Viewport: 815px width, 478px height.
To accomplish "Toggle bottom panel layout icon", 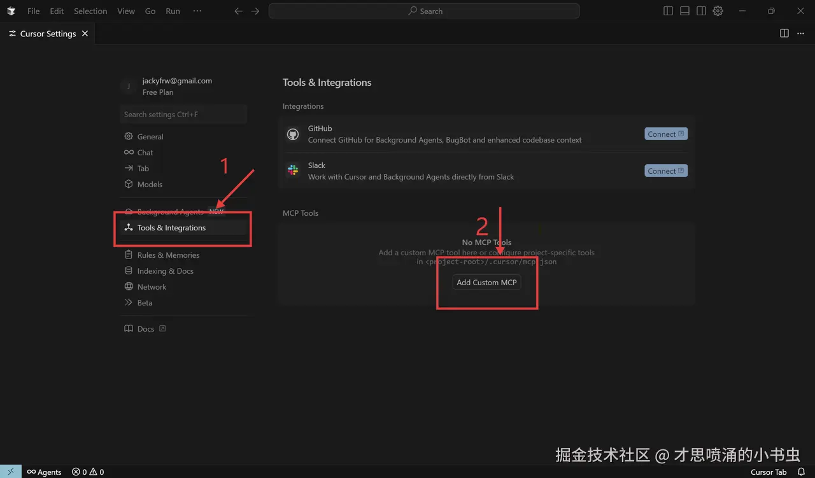I will pyautogui.click(x=684, y=11).
